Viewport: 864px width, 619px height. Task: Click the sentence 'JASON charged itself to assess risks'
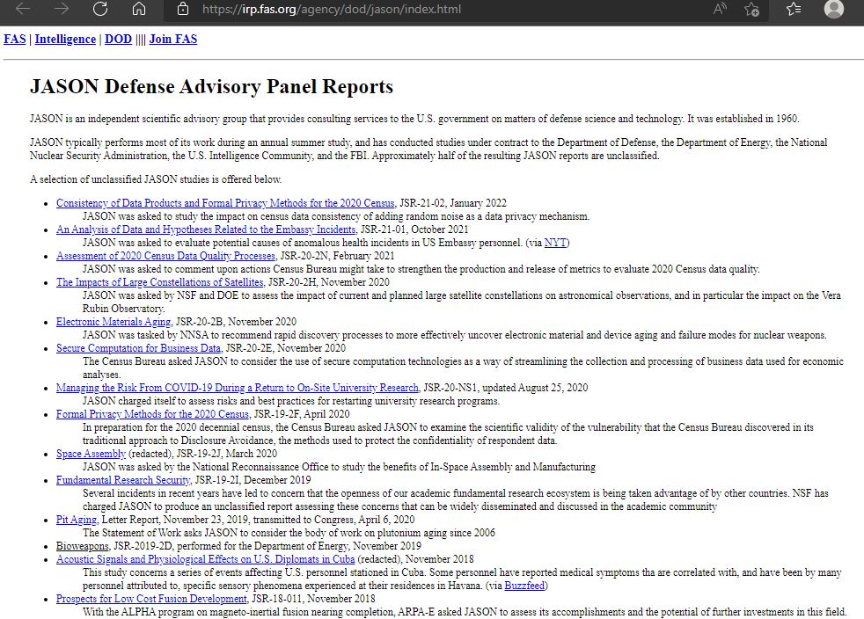tap(291, 402)
